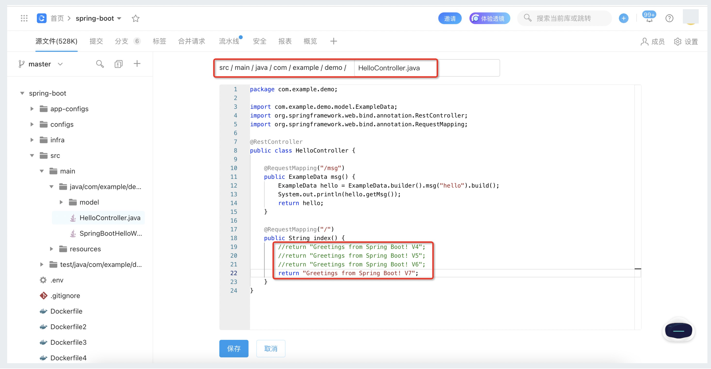Switch to the 标签 tags tab
Screen dimensions: 711x369
(159, 41)
